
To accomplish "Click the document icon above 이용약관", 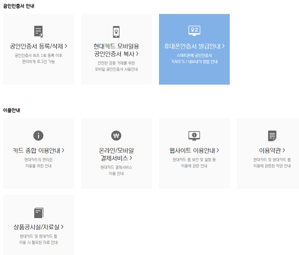I will (272, 136).
